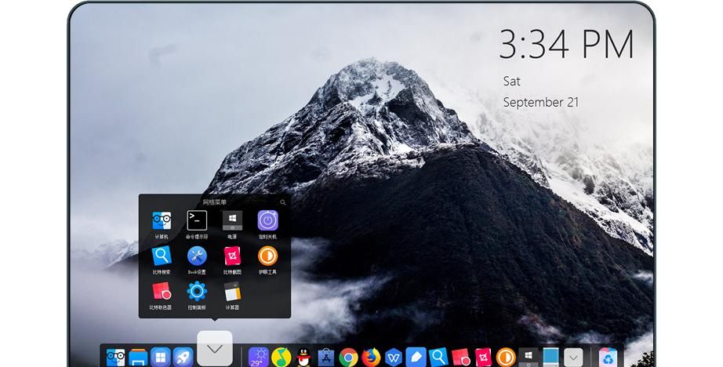Open the file explorer icon in the dock
This screenshot has width=723, height=367.
click(138, 358)
